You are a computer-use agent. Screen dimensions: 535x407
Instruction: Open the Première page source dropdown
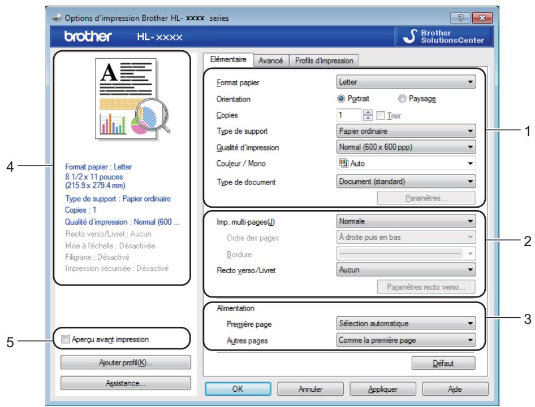pos(405,323)
